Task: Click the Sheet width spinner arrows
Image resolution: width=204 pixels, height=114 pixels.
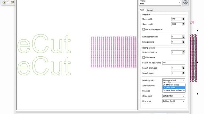Action: pos(183,19)
